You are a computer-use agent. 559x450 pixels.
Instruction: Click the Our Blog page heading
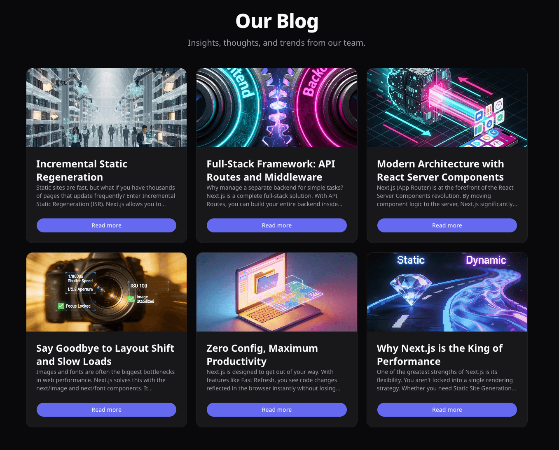[277, 21]
